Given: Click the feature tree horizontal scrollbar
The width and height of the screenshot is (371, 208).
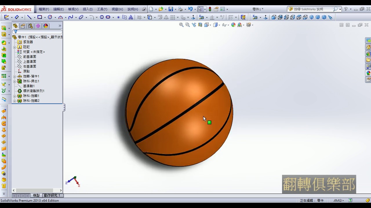Looking at the screenshot, I should [x=37, y=190].
